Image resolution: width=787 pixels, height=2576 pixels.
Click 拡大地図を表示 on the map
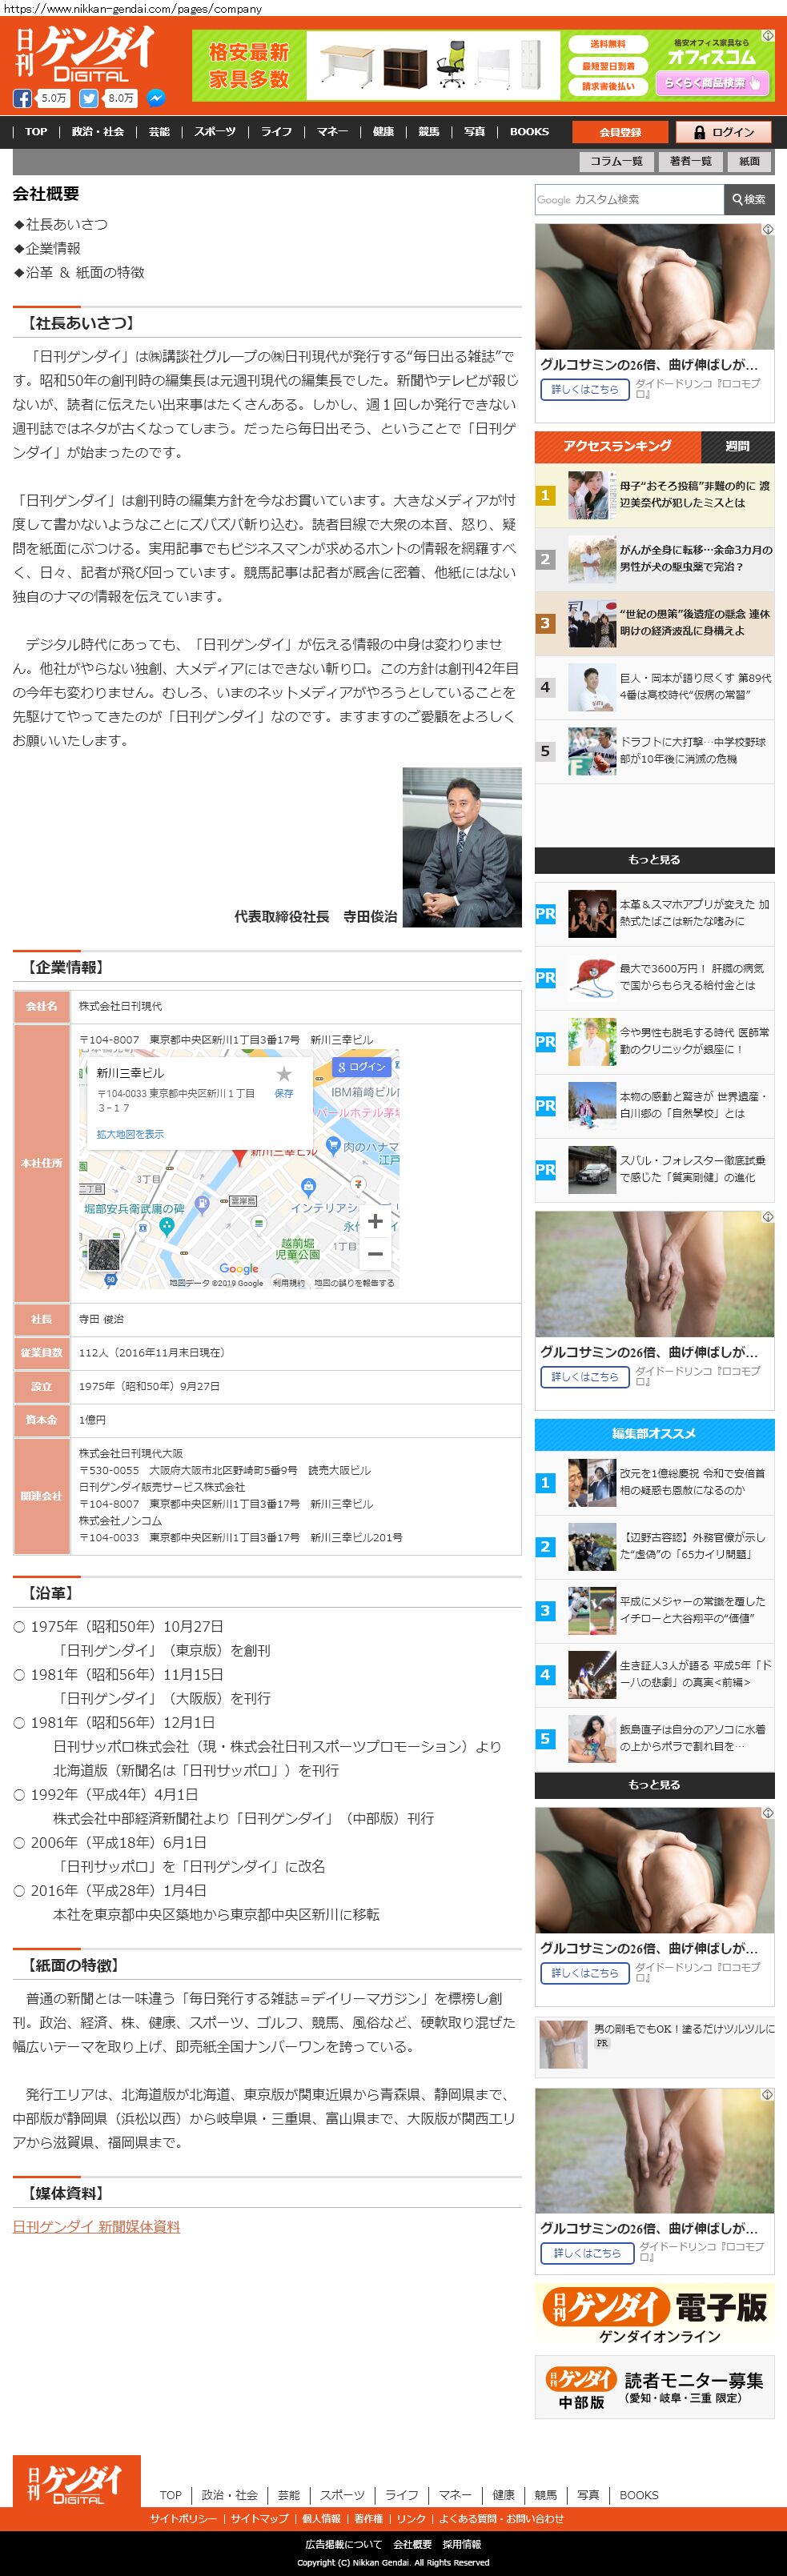click(130, 1134)
